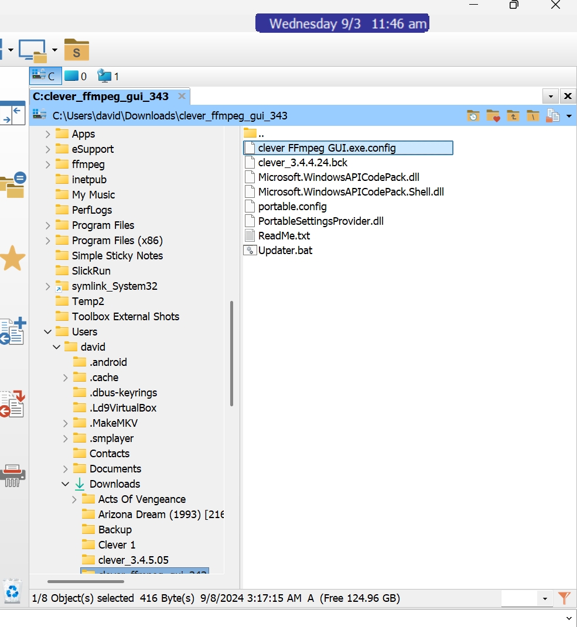Click synchronize folders icon in sidebar

coord(13,185)
